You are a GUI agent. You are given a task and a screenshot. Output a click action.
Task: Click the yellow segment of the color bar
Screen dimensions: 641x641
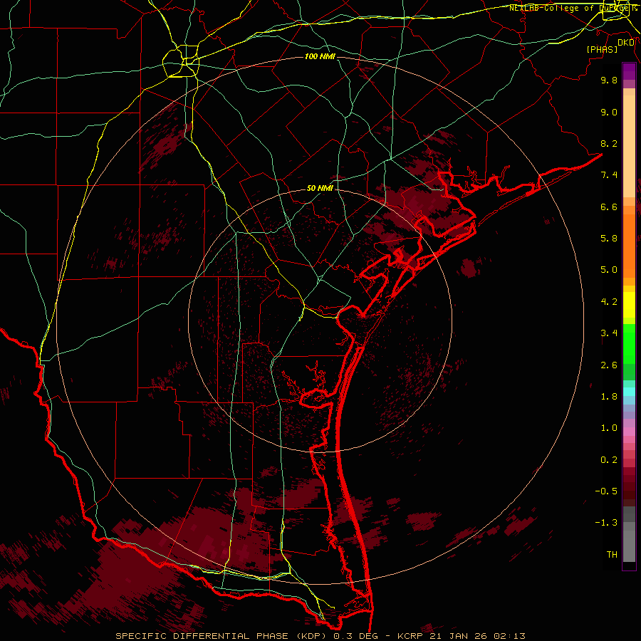point(629,305)
